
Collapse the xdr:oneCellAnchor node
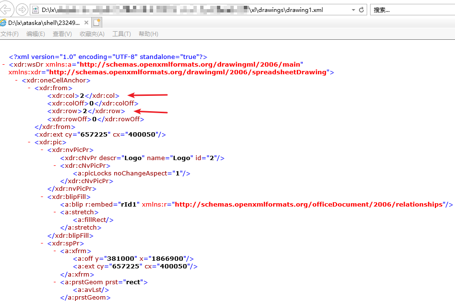[16, 80]
